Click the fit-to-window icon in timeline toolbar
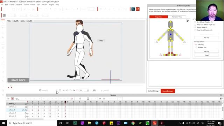The height and width of the screenshot is (126, 224). click(x=88, y=99)
